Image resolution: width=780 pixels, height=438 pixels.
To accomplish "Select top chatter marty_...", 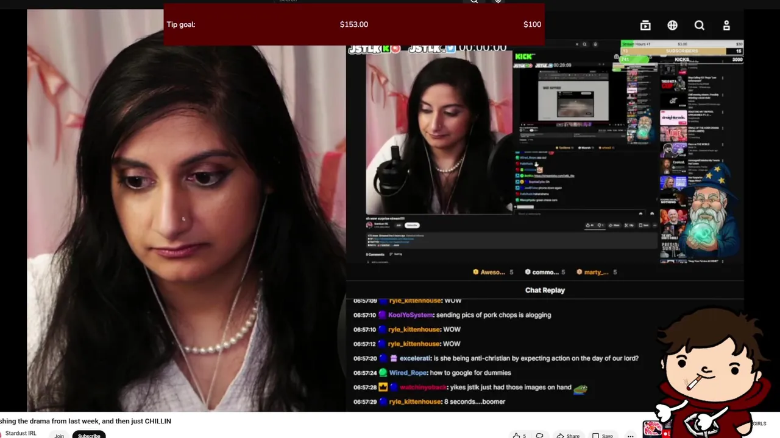I will point(596,272).
